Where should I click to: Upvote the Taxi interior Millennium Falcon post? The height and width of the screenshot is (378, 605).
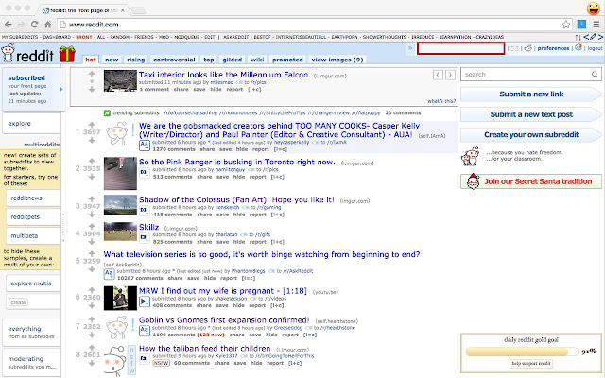[x=92, y=74]
